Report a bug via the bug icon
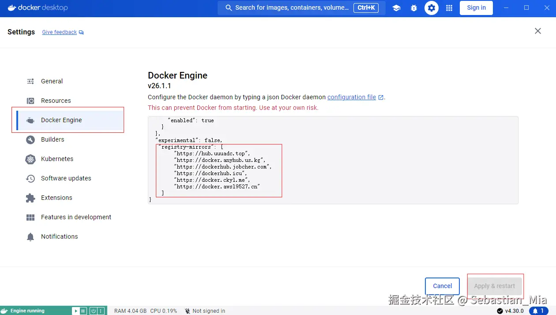This screenshot has width=556, height=315. pyautogui.click(x=414, y=8)
